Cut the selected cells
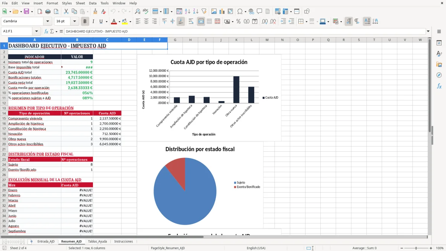 coord(66,12)
